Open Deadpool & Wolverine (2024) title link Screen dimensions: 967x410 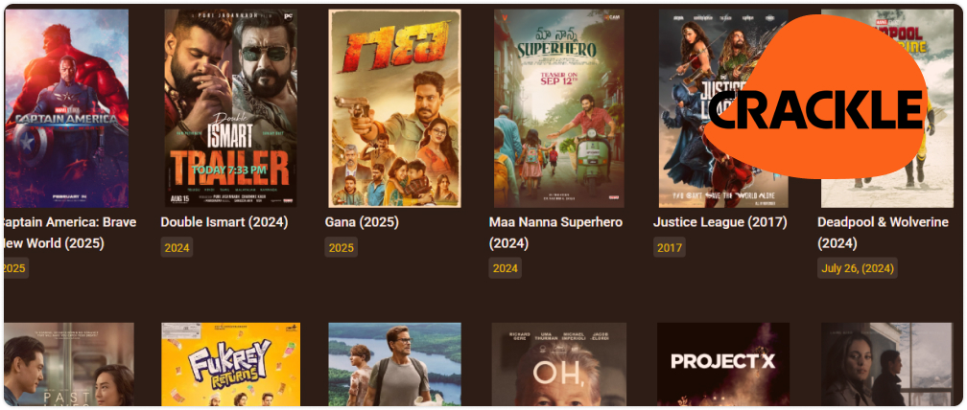point(884,233)
